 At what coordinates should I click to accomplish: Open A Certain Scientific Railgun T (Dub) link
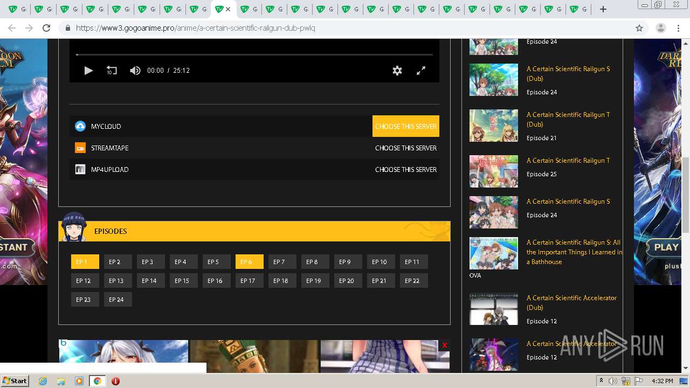(568, 120)
